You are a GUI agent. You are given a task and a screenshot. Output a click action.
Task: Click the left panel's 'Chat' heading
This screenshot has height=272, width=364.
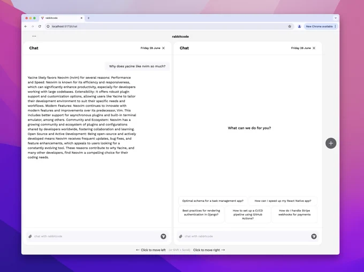pyautogui.click(x=34, y=48)
